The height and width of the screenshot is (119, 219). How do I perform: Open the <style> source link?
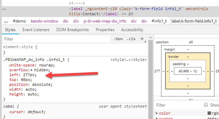[129, 60]
